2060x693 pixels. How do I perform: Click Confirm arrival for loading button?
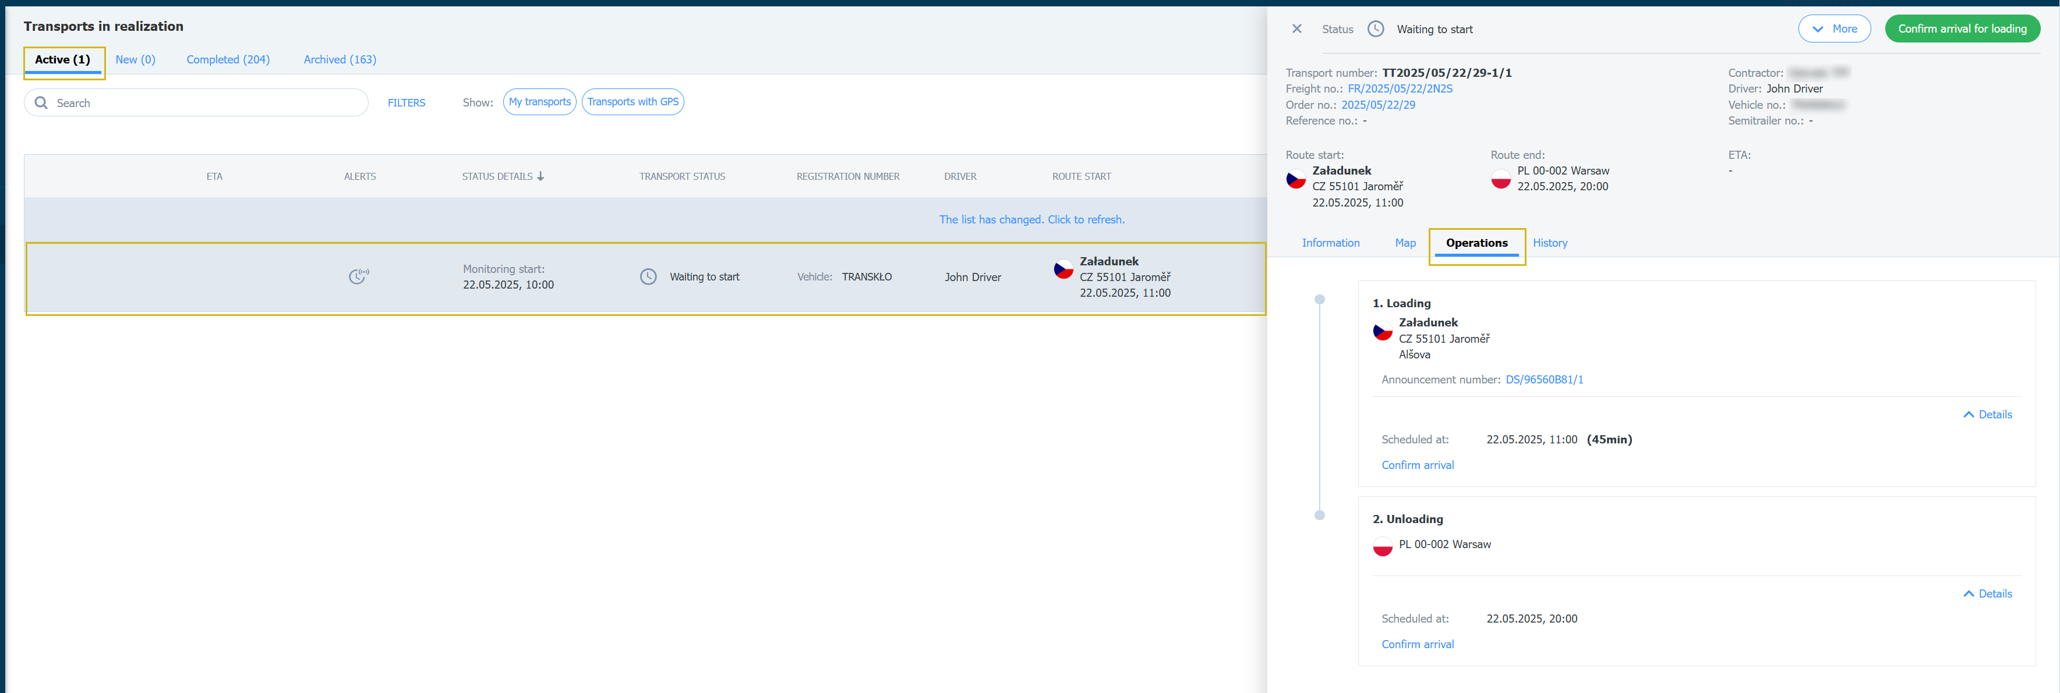1962,29
